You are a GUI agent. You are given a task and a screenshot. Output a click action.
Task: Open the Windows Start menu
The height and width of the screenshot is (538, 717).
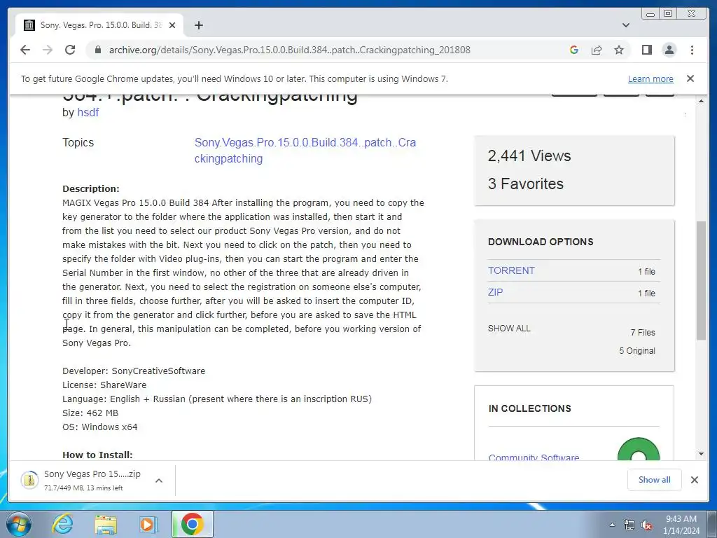[19, 524]
